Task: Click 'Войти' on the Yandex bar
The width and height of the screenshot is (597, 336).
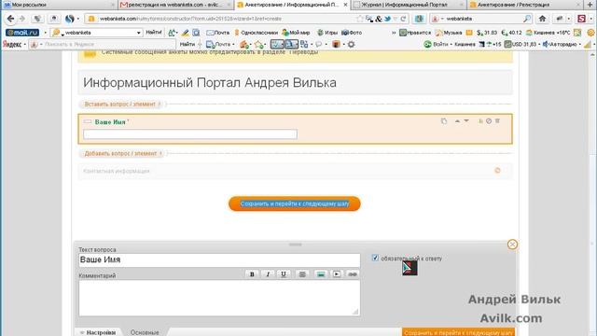Action: click(437, 44)
